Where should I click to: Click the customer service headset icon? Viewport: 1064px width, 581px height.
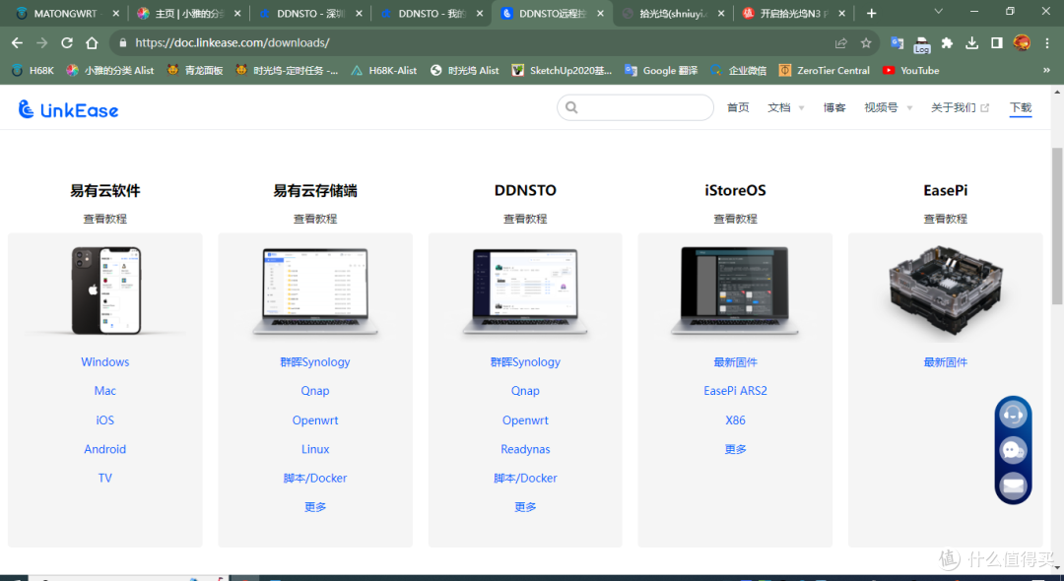1013,414
